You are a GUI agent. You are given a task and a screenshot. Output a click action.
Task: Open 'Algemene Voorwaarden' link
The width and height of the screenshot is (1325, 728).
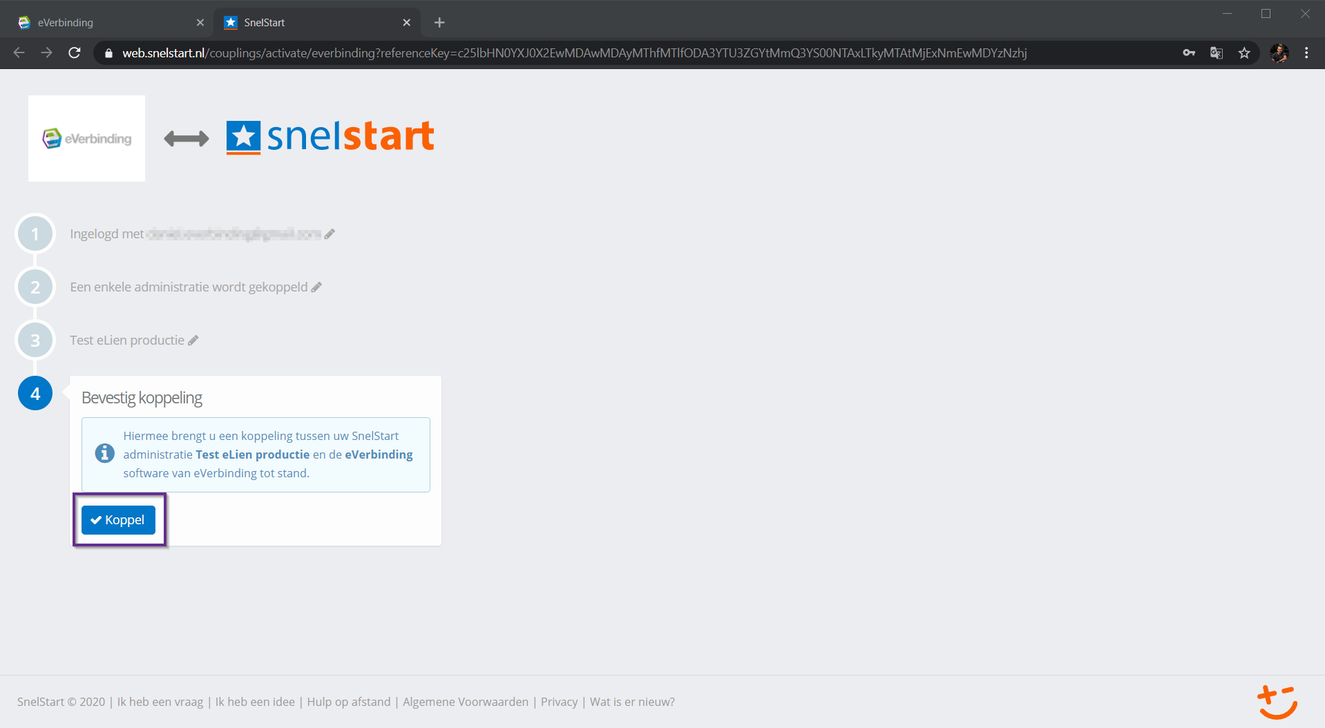pyautogui.click(x=466, y=702)
